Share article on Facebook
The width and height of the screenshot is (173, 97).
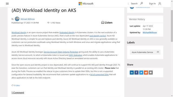coord(137,72)
